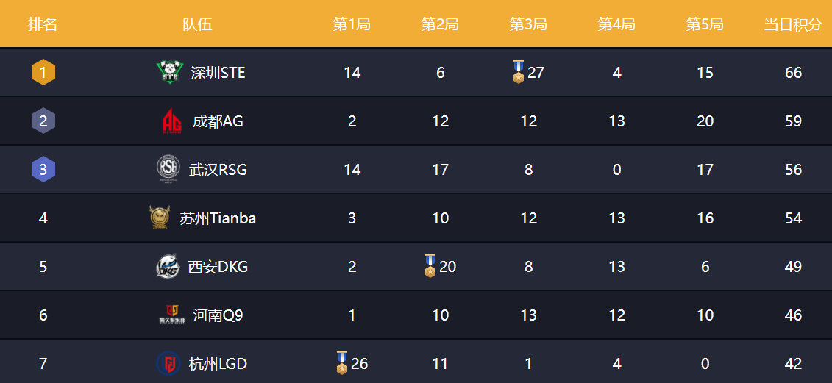Click the 深圳STE team logo
This screenshot has width=832, height=383.
click(x=171, y=72)
